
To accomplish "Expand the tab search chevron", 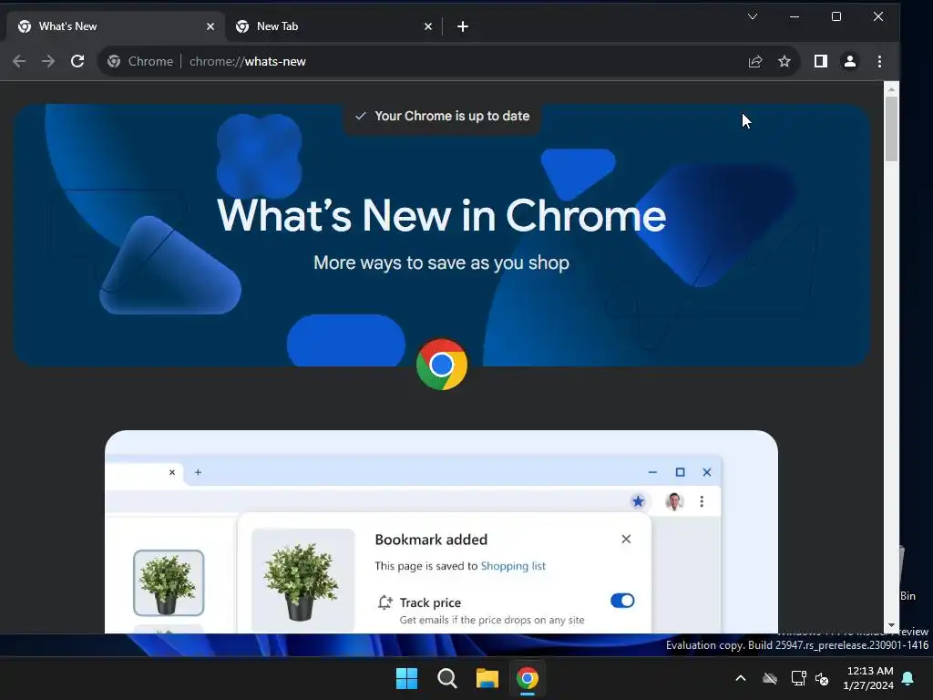I will click(752, 16).
